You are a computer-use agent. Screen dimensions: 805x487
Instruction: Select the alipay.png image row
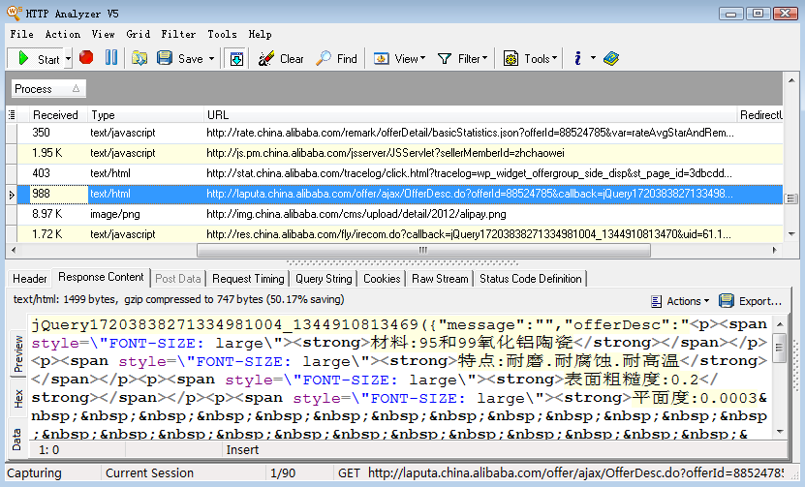click(399, 214)
